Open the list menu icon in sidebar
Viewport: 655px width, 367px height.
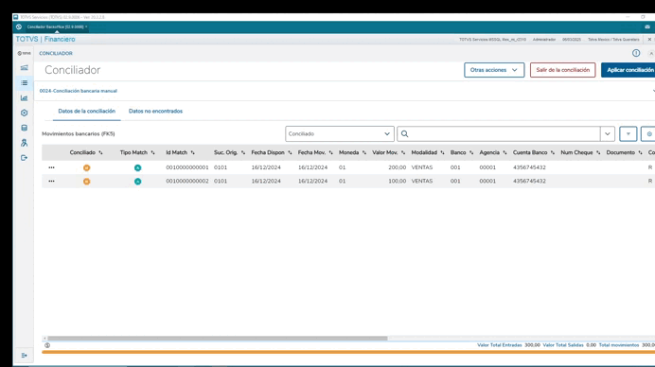(x=25, y=82)
